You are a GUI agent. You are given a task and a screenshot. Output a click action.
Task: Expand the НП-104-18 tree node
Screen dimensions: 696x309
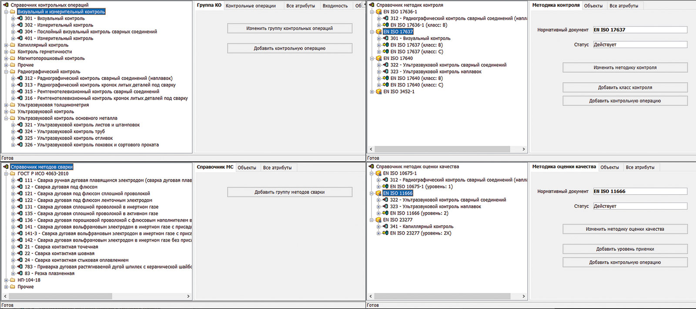pos(6,280)
